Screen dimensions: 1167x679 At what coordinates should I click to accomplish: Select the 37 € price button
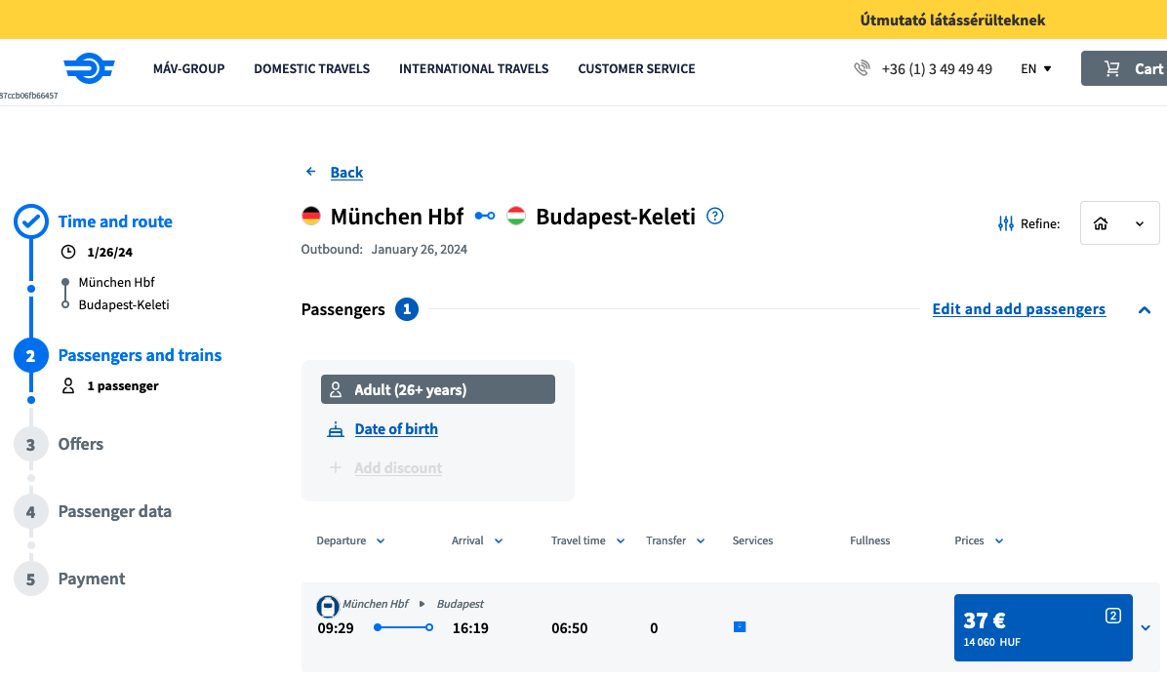pos(1042,627)
